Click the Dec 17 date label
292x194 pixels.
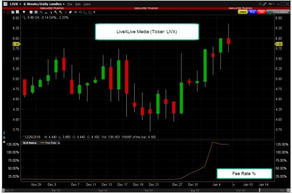(x=122, y=184)
